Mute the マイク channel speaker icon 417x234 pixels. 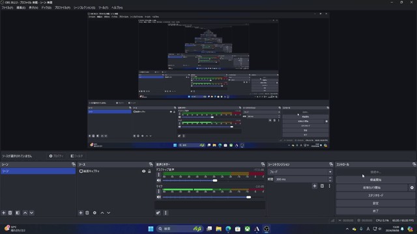159,197
